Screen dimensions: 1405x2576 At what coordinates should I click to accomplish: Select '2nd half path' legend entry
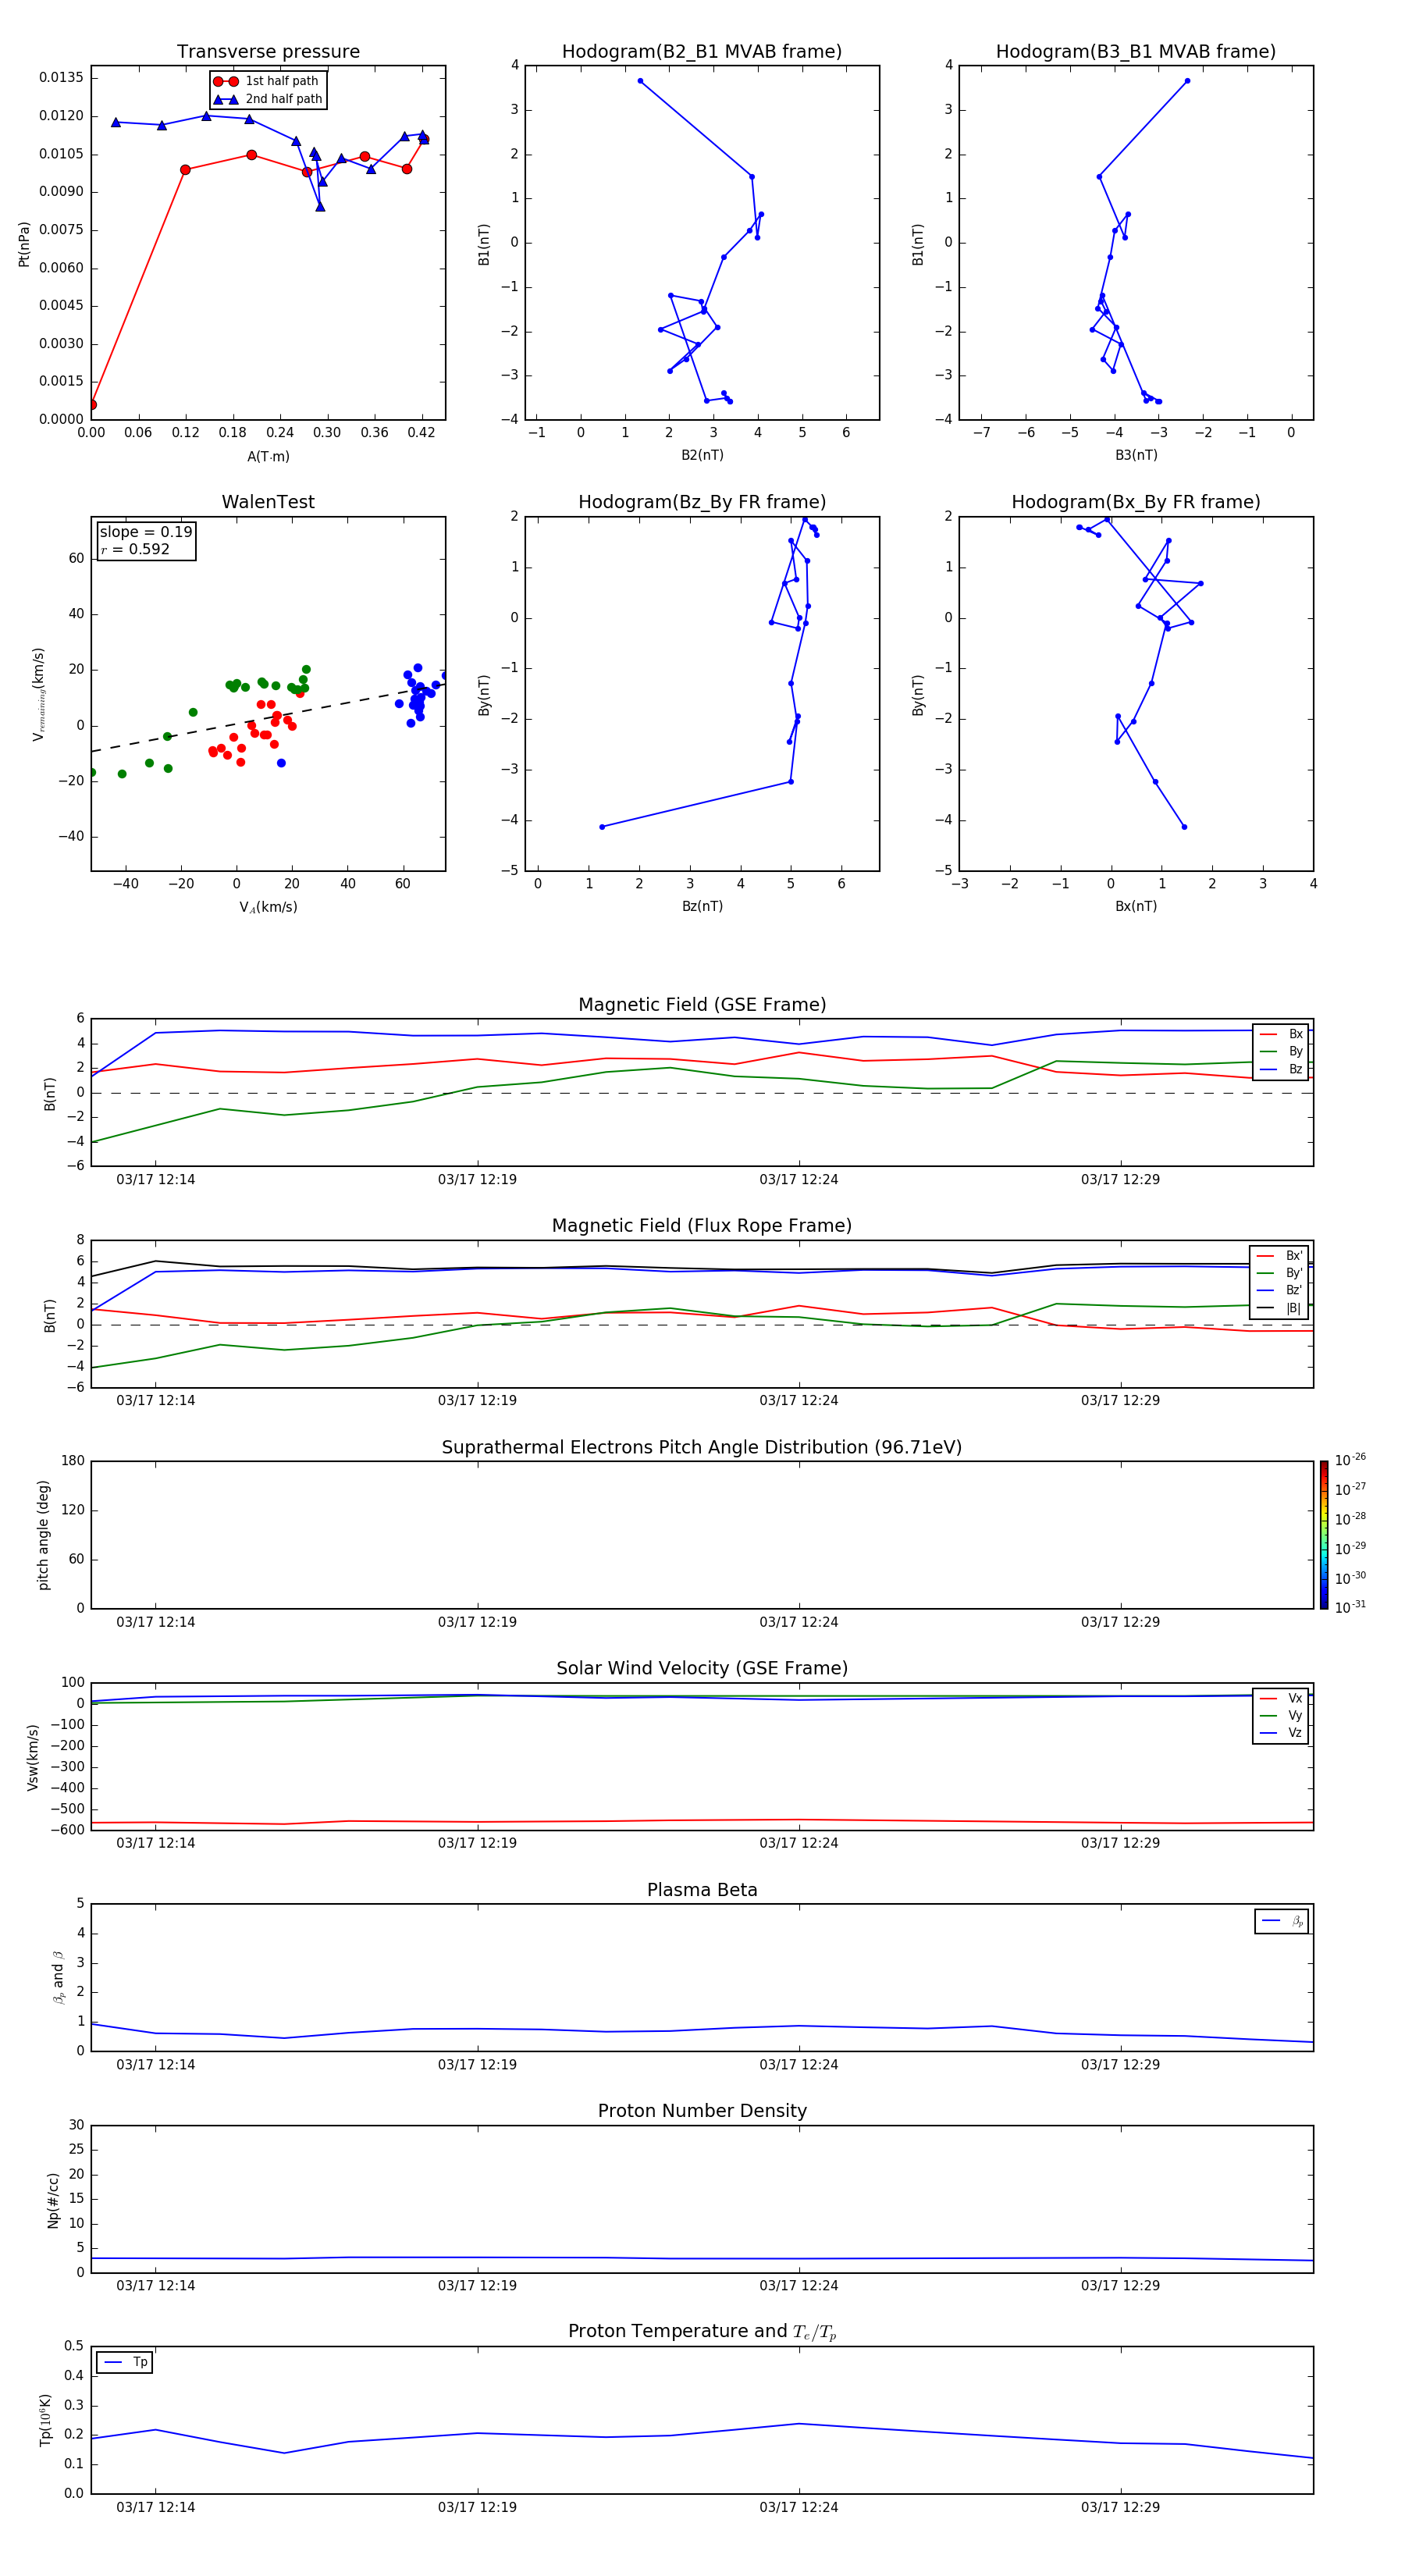[x=268, y=99]
